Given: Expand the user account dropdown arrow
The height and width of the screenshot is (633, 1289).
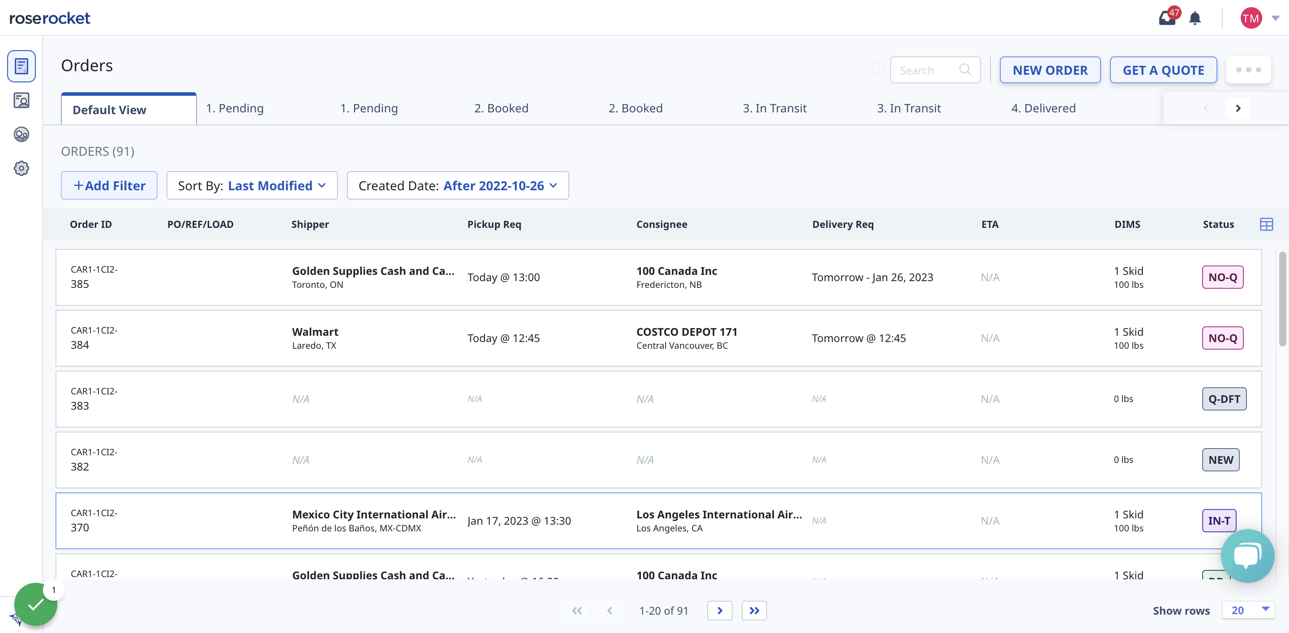Looking at the screenshot, I should [1275, 18].
